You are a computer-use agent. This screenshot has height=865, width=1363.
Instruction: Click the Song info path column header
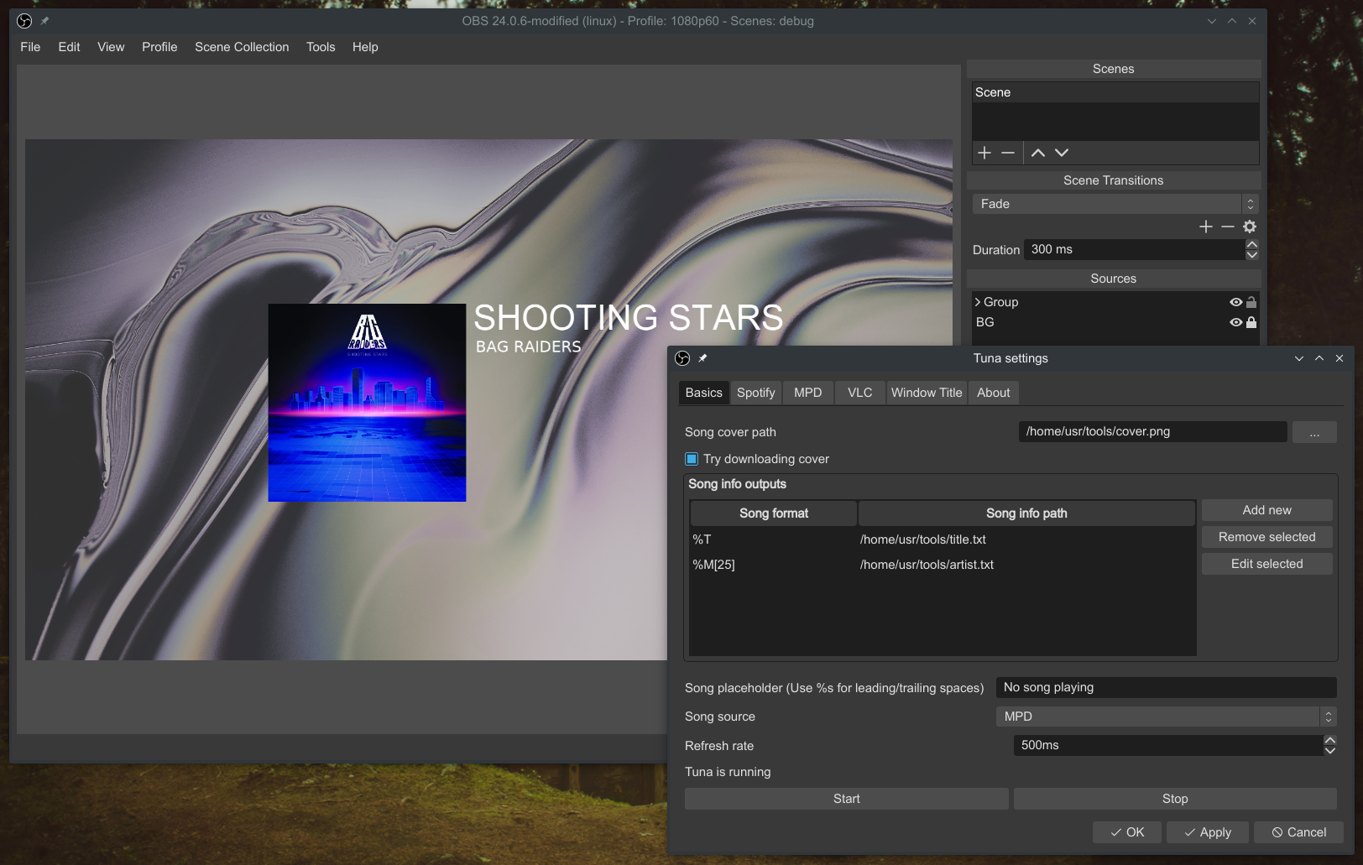pyautogui.click(x=1026, y=513)
